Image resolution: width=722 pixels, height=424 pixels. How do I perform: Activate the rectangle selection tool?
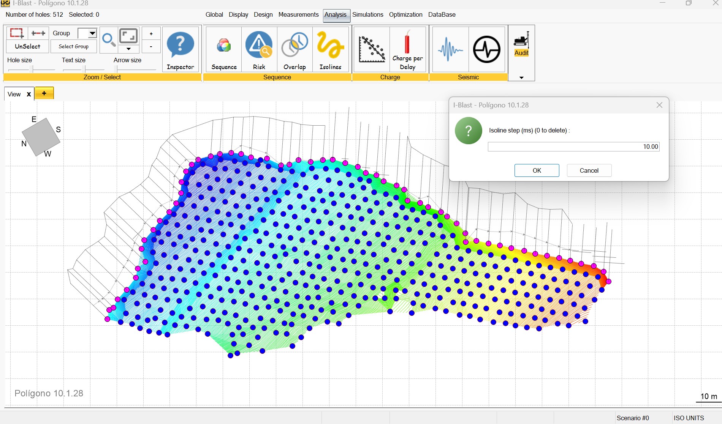click(x=17, y=33)
